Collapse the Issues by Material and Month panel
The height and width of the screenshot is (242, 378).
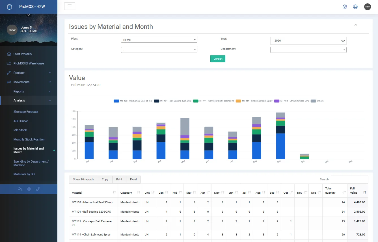[x=356, y=25]
